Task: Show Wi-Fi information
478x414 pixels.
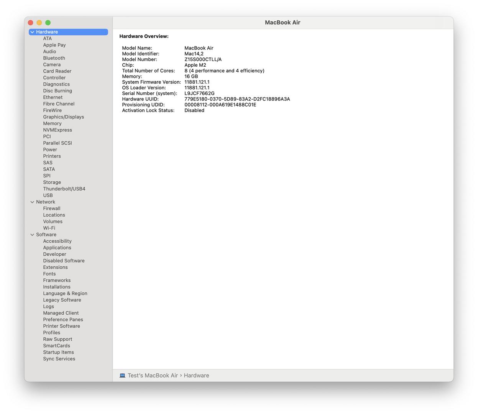Action: [x=49, y=228]
